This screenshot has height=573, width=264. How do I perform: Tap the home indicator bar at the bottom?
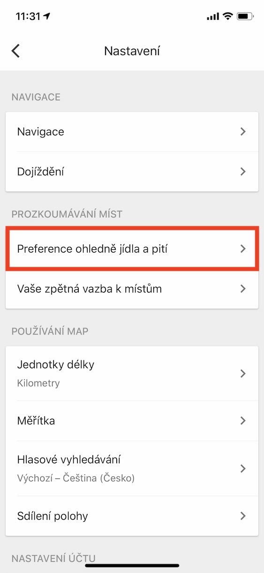[132, 565]
